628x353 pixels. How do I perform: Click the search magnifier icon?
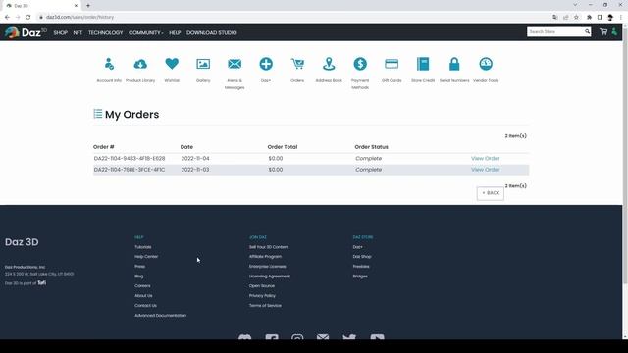(587, 31)
